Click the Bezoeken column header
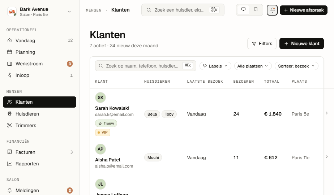 tap(244, 81)
